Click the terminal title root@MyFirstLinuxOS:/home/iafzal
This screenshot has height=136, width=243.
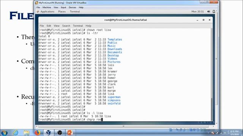point(126,20)
